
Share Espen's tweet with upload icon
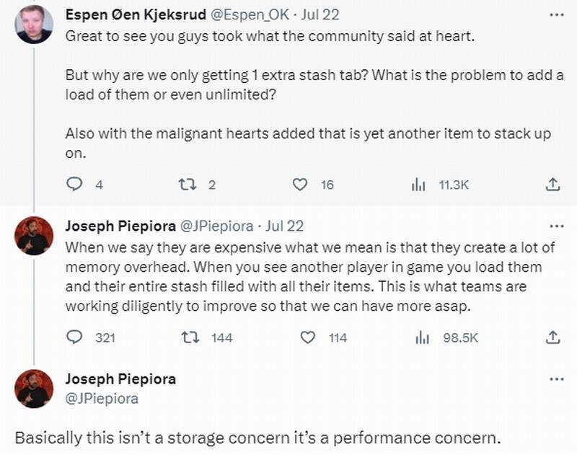click(x=552, y=185)
